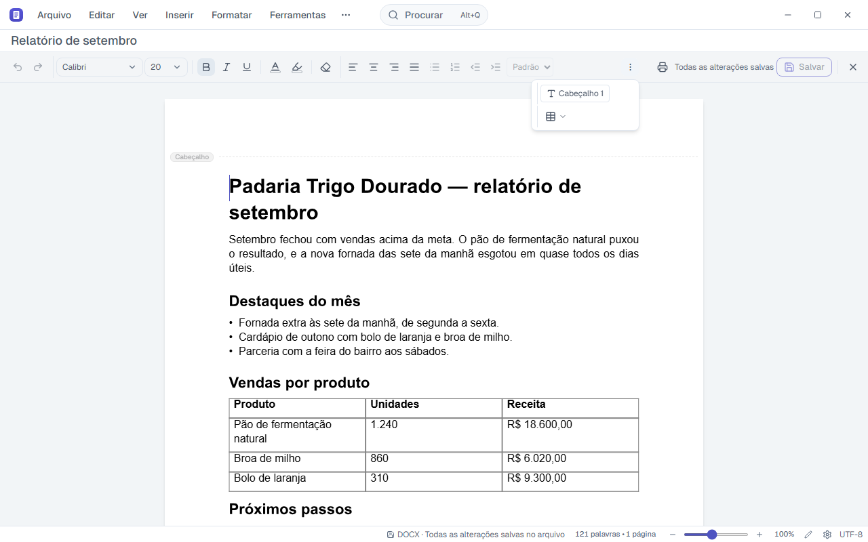Click the DOCX save status in status bar

[475, 535]
